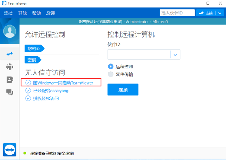Screen dimensions: 226x160
Task: Open the Computers & Contacts sidebar icon
Action: [x=9, y=80]
